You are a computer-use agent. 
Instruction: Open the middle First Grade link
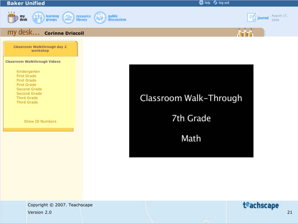pos(26,80)
